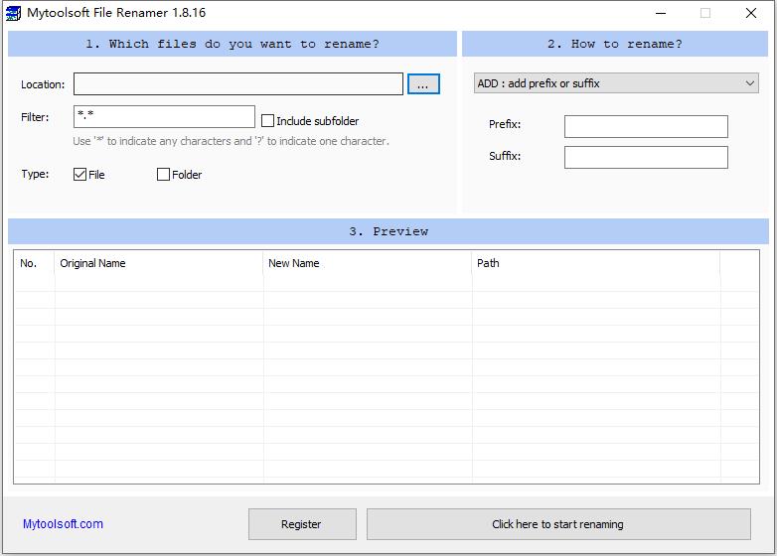This screenshot has height=556, width=777.
Task: Close the File Renamer window
Action: [x=751, y=13]
